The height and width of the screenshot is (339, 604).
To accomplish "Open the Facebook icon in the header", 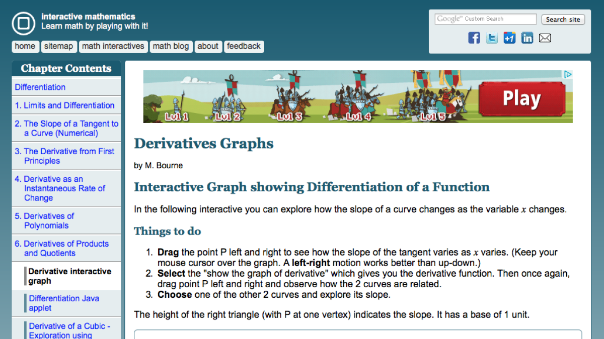I will (474, 37).
